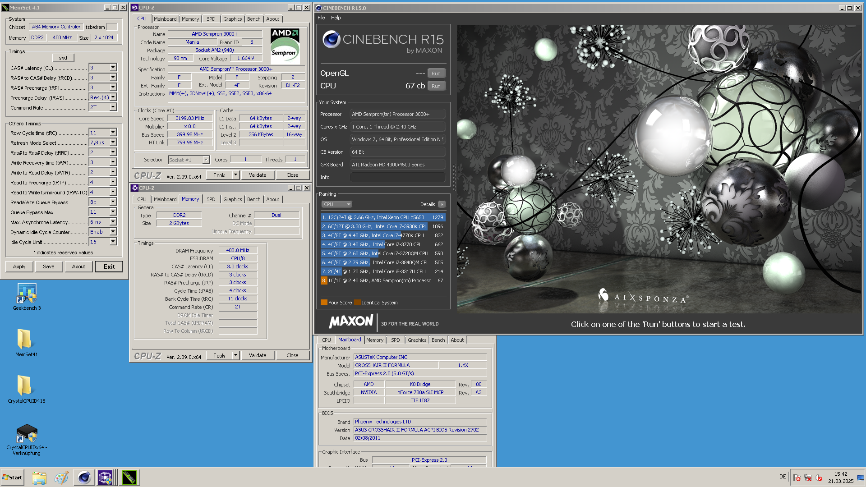Open the red flag tray icon
The image size is (866, 487).
coord(797,478)
